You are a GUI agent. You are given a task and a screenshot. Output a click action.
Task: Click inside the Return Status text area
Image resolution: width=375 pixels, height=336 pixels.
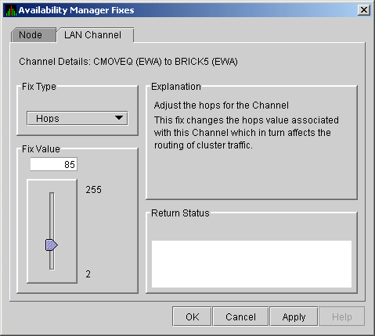click(x=251, y=264)
